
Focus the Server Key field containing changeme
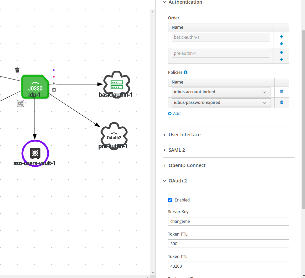[x=228, y=221]
